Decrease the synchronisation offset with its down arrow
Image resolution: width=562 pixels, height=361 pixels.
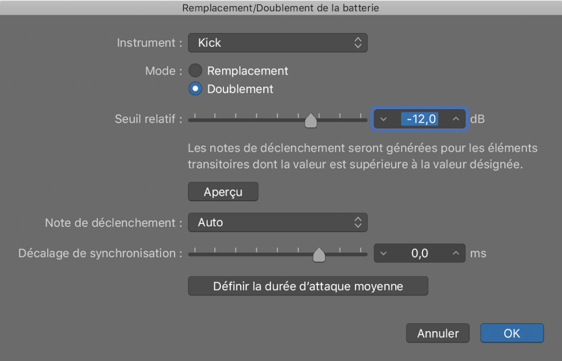tap(383, 253)
